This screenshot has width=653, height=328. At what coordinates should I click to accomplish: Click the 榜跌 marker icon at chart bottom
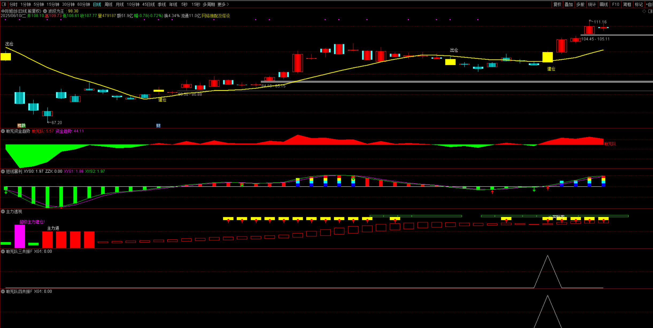pos(21,125)
